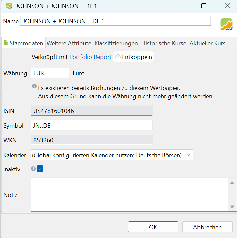Click the Portfolio Performance logo in the title bar
Image resolution: width=237 pixels, height=238 pixels.
click(9, 6)
